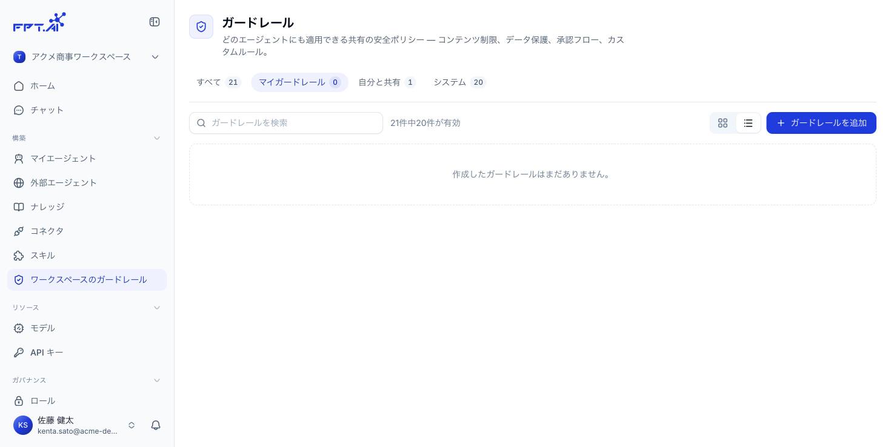Screen dimensions: 891x447
Task: Open マイエージェント
Action: pyautogui.click(x=87, y=159)
